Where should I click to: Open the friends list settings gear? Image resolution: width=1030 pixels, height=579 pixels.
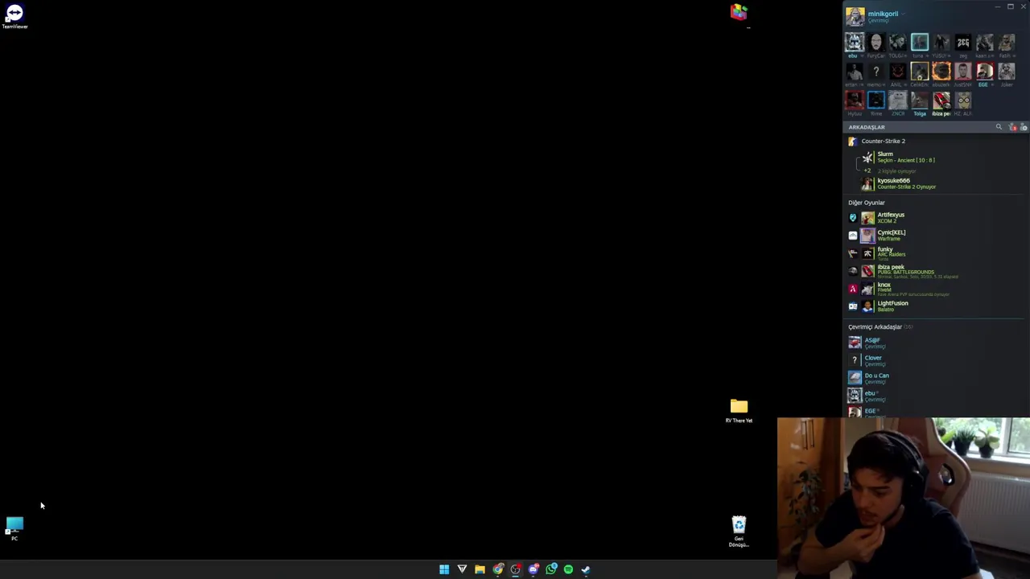[1024, 127]
